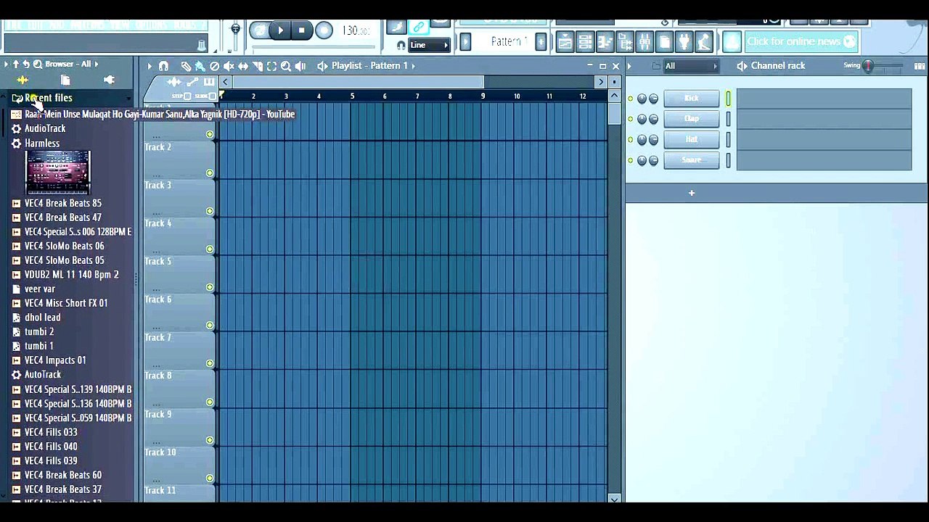Mute the Kick channel via green LED
Screen dimensions: 929x522
tap(630, 99)
